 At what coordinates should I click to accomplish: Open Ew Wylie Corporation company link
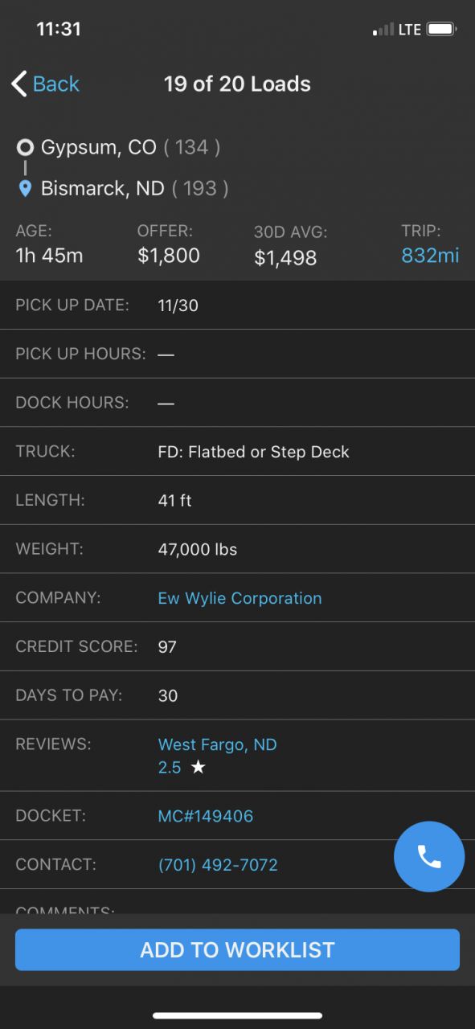pyautogui.click(x=240, y=598)
